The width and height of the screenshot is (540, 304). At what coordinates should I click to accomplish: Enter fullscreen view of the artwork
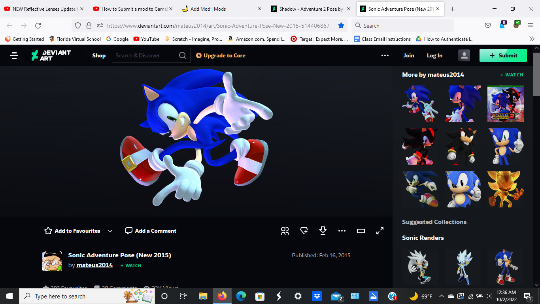(x=380, y=230)
